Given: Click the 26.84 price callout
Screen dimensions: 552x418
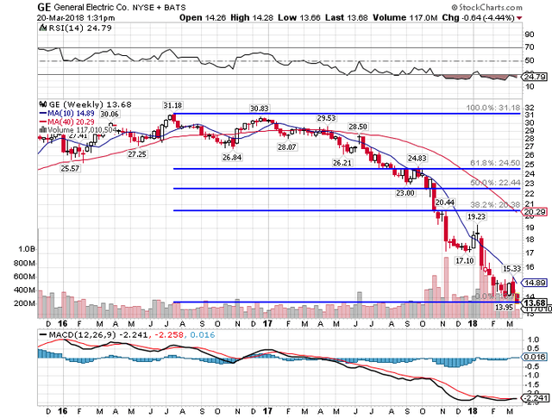Looking at the screenshot, I should pos(232,157).
